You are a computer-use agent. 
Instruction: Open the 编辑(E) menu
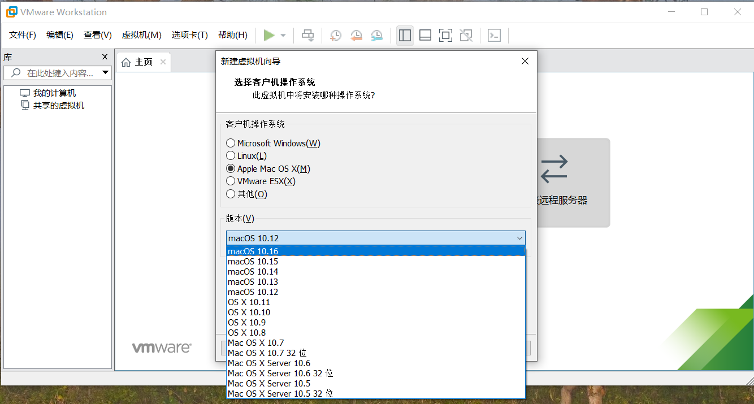click(x=60, y=35)
